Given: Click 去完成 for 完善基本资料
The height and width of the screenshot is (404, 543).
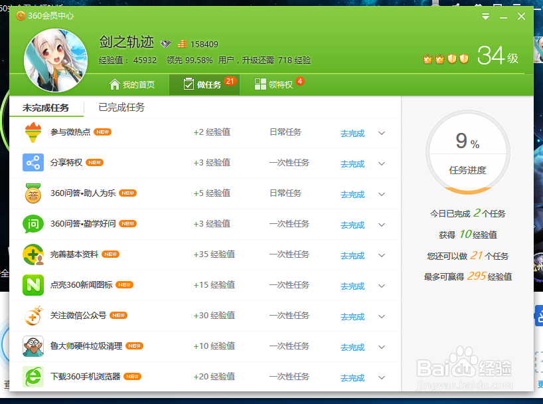Looking at the screenshot, I should coord(352,255).
